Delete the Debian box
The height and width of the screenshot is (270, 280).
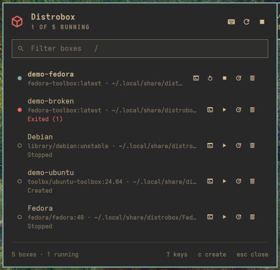click(252, 145)
